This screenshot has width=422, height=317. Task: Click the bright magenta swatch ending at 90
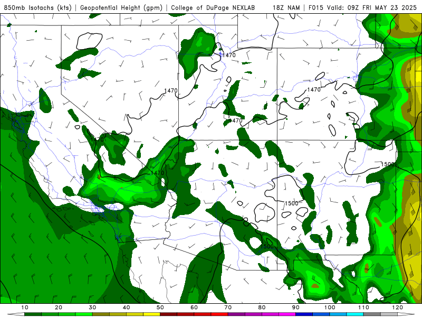tap(287, 314)
